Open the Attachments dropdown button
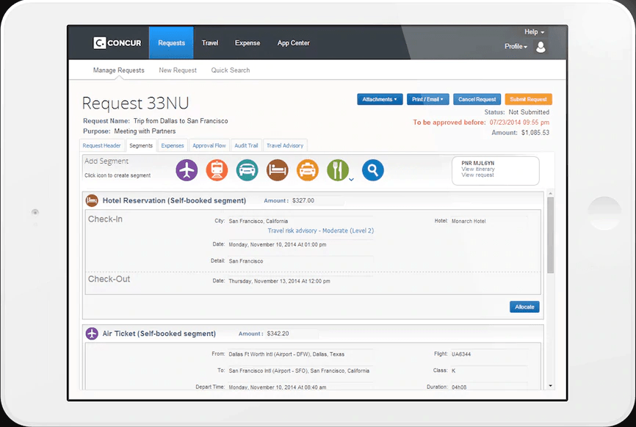This screenshot has width=636, height=427. [380, 99]
